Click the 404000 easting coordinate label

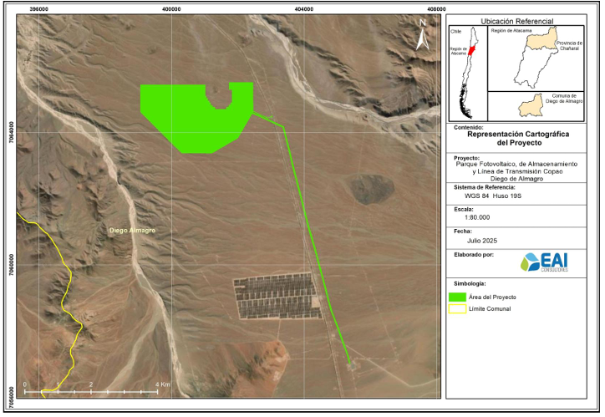[303, 8]
